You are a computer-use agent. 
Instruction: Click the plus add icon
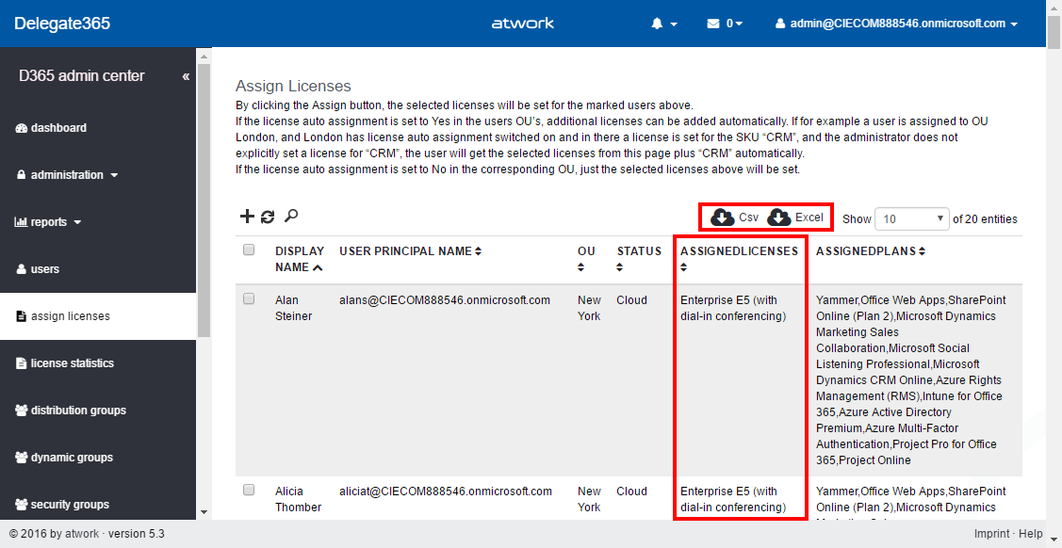247,217
